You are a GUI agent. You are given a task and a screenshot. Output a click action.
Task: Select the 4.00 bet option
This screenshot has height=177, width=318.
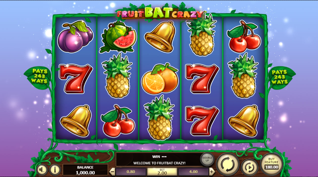193,172
